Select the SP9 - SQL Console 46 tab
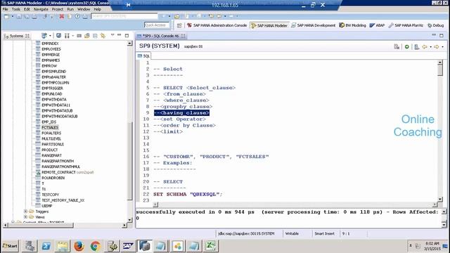Image resolution: width=450 pixels, height=253 pixels. (x=161, y=36)
